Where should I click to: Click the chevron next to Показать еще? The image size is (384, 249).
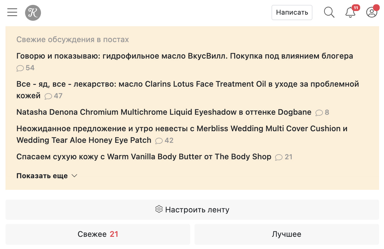[74, 176]
